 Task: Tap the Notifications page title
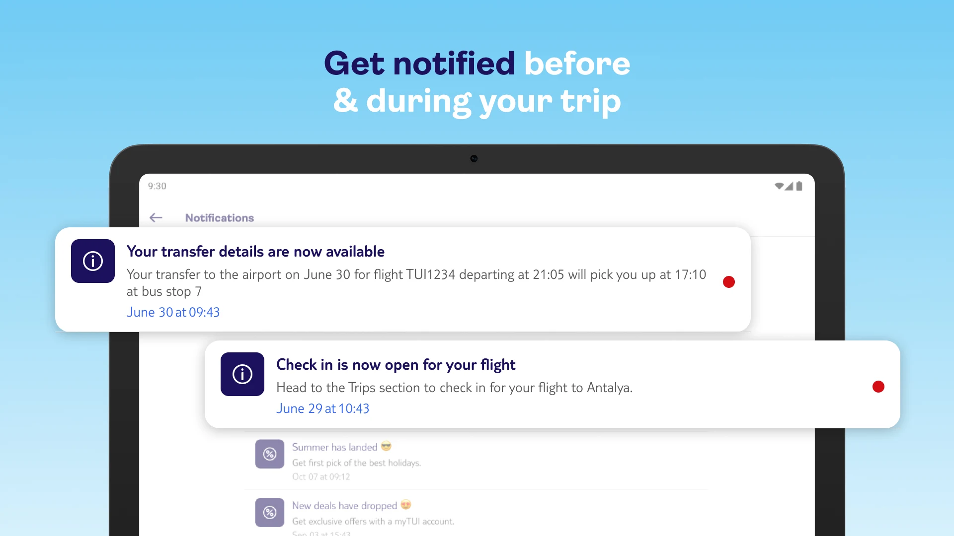220,218
